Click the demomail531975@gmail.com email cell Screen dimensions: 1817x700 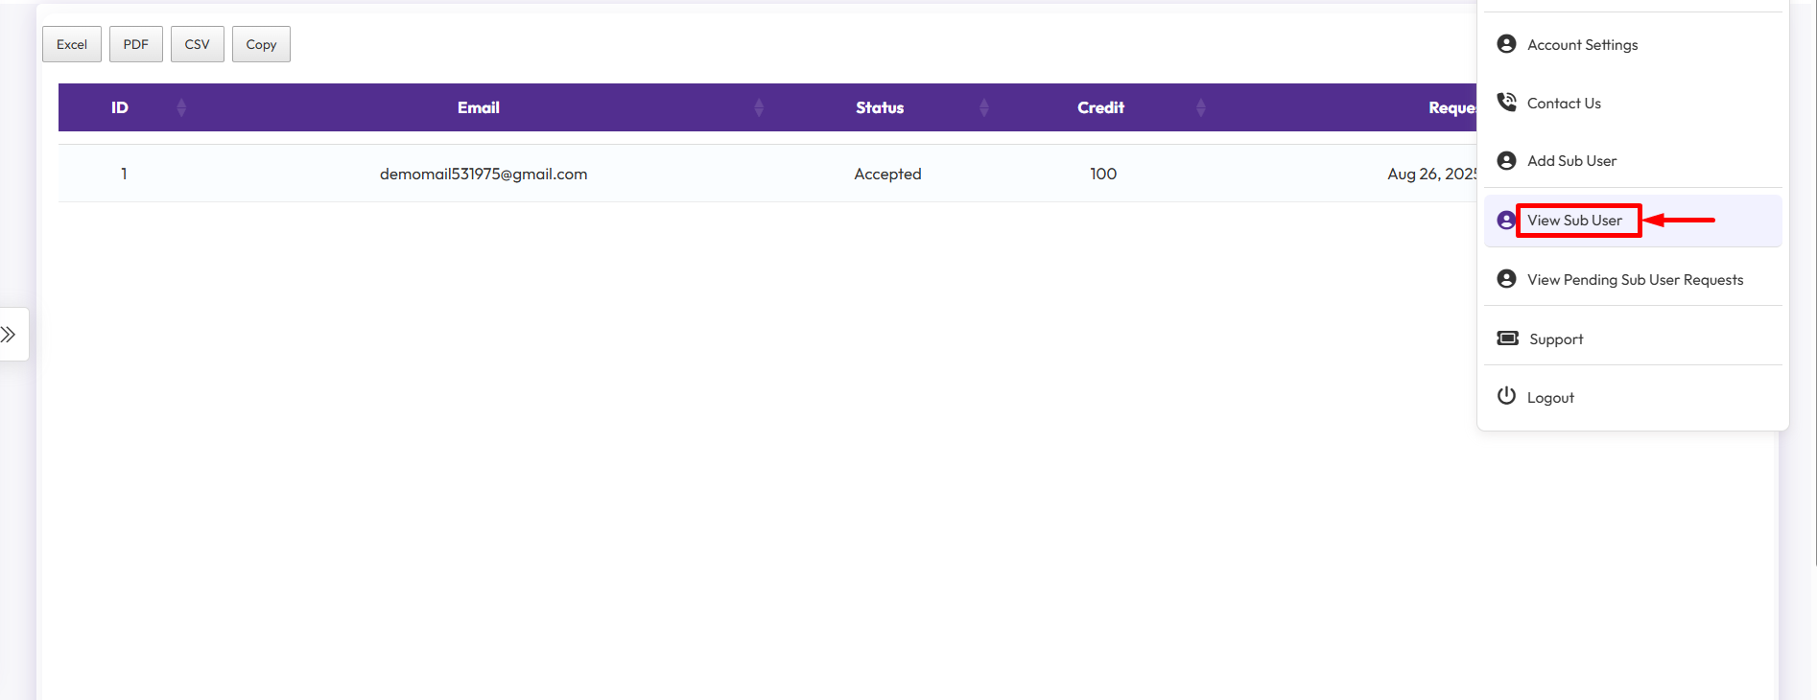[x=484, y=174]
